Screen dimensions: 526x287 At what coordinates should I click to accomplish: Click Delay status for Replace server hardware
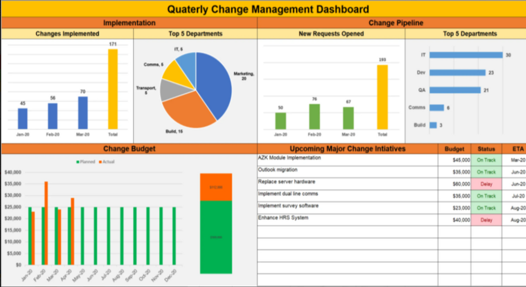(x=486, y=184)
